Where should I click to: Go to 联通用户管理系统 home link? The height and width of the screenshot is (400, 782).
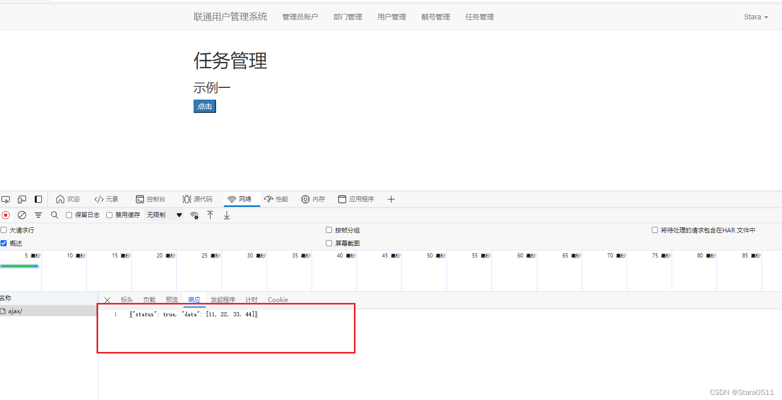pos(230,16)
